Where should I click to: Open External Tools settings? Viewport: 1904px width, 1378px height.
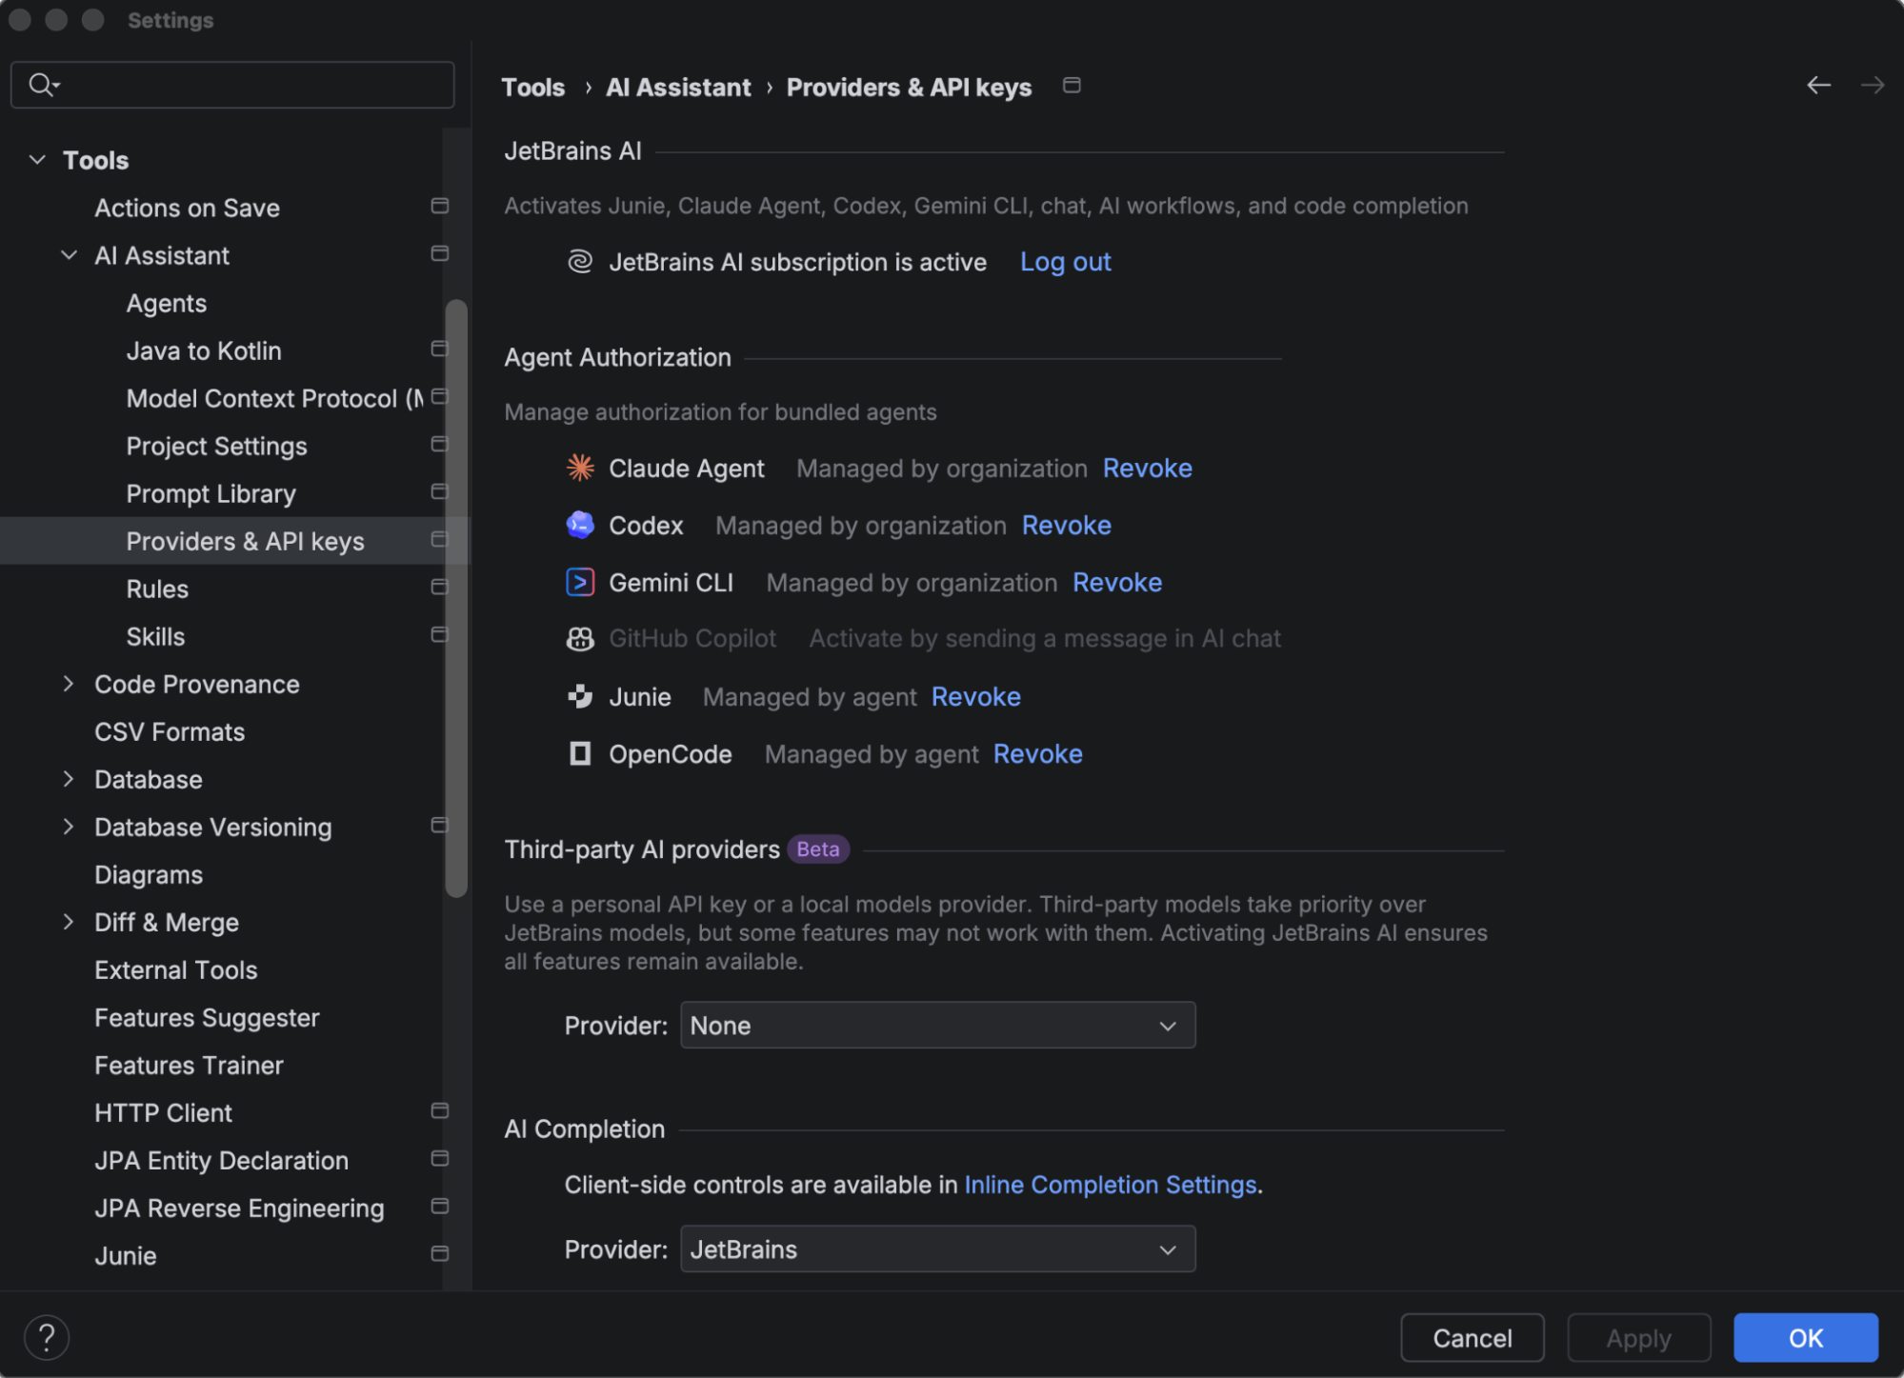click(x=176, y=969)
